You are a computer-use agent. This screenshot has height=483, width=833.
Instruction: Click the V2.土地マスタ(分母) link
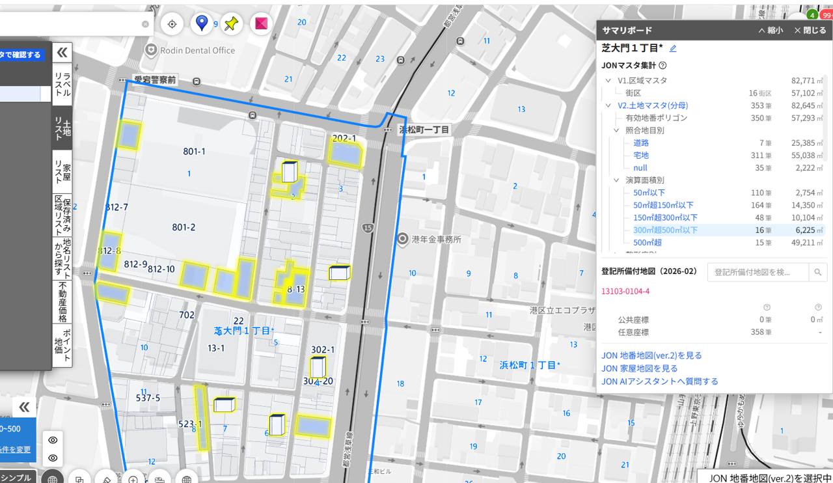pyautogui.click(x=653, y=105)
